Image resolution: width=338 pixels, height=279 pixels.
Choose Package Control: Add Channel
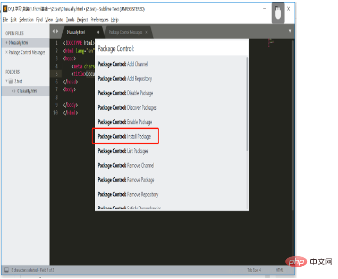click(171, 64)
